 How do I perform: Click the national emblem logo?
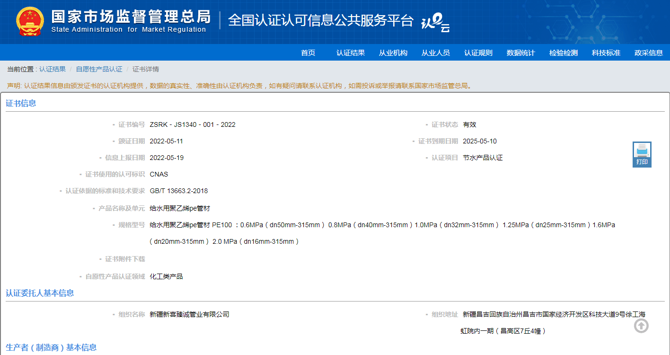[x=30, y=22]
